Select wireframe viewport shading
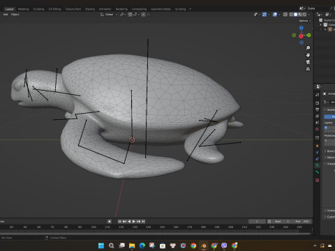The image size is (335, 251). pyautogui.click(x=291, y=15)
